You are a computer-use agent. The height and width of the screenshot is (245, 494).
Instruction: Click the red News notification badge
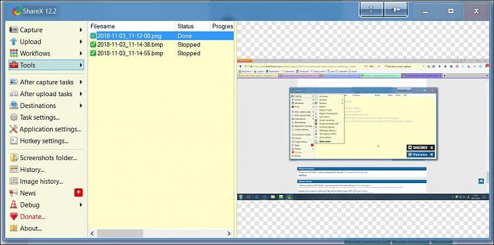click(x=78, y=193)
